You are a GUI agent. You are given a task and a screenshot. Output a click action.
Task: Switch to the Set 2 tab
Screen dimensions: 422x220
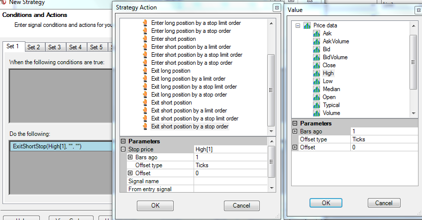[34, 47]
